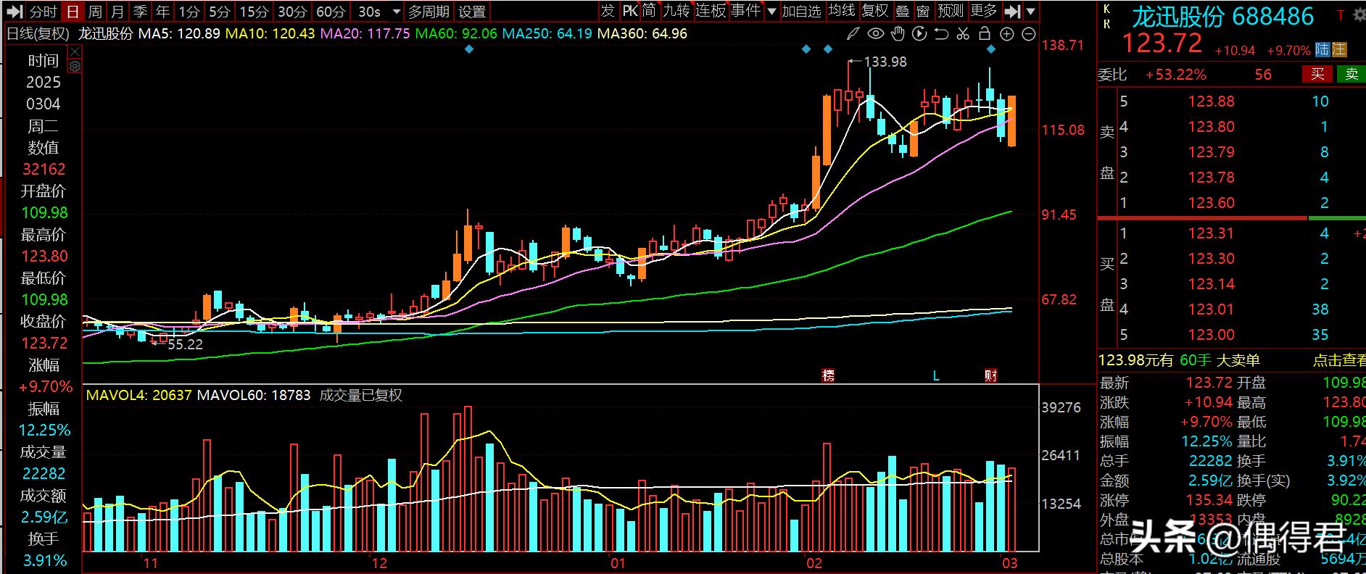The height and width of the screenshot is (574, 1366).
Task: Click the 点击查看 link
Action: 1339,360
